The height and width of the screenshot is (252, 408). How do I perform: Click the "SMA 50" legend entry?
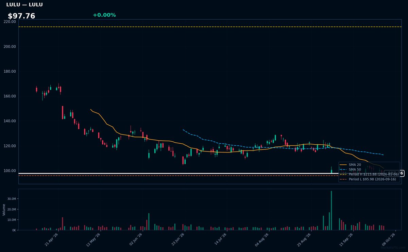(350, 169)
